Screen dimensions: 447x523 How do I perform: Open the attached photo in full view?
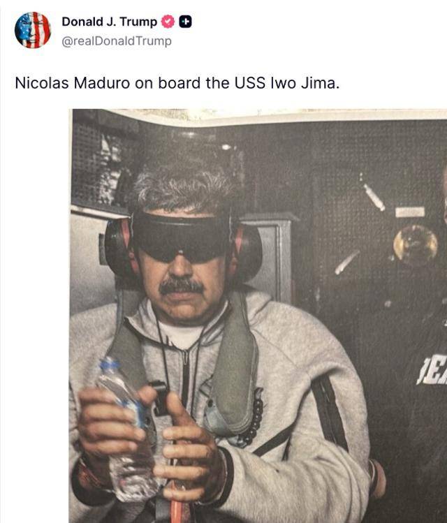click(258, 316)
